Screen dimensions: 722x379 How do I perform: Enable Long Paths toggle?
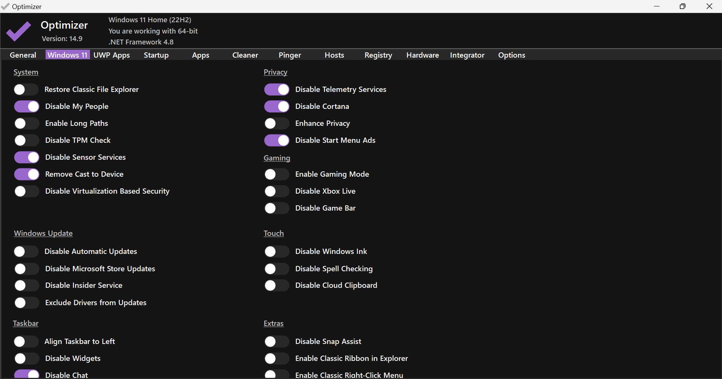tap(26, 123)
